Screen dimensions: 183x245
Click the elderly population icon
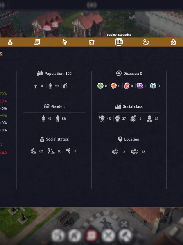point(65,86)
